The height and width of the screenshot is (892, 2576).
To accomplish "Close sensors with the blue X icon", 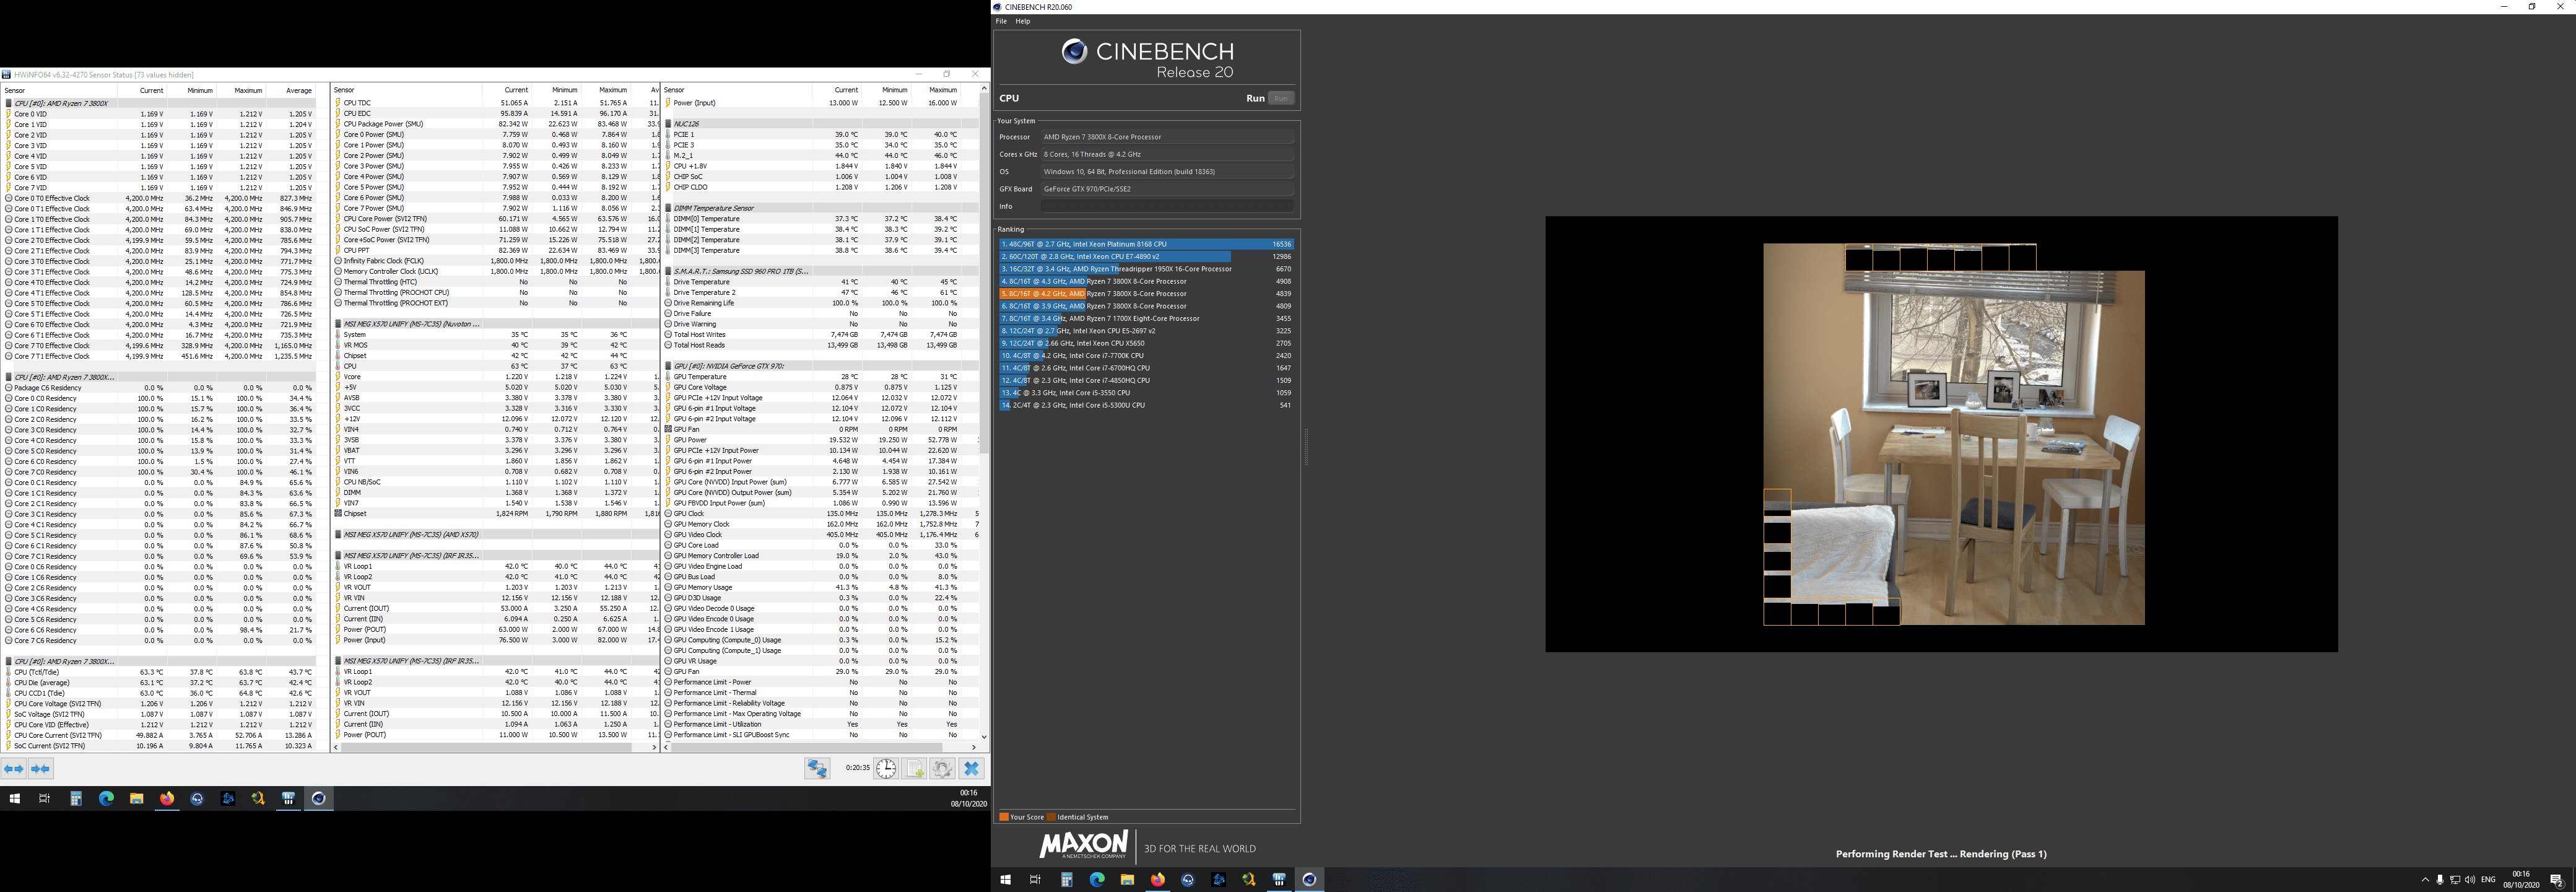I will 971,768.
